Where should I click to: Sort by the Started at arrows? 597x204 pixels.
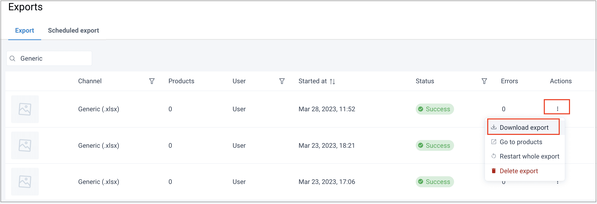tap(332, 81)
